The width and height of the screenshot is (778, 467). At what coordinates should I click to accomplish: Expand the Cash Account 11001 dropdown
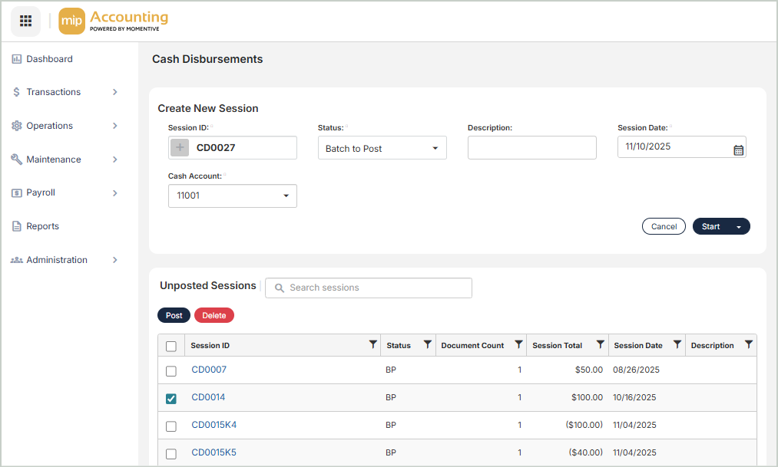click(x=232, y=196)
